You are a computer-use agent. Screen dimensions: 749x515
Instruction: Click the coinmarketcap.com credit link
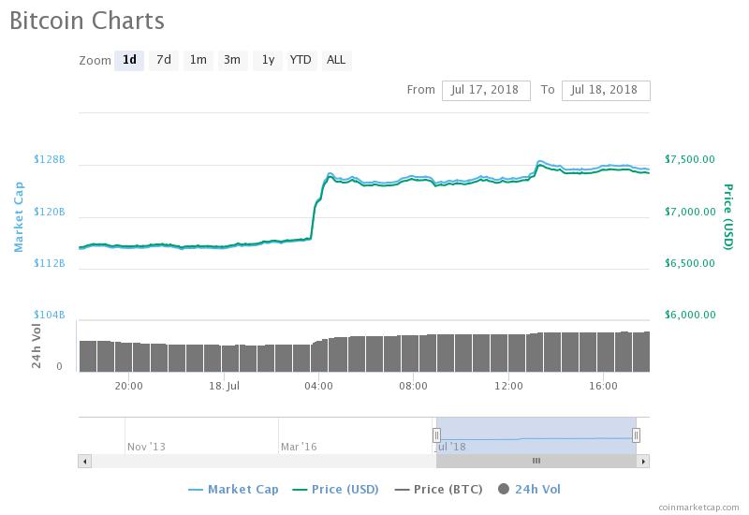tap(698, 508)
